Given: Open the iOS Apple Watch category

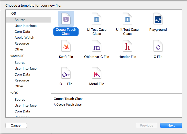Looking at the screenshot, I should (x=24, y=37).
